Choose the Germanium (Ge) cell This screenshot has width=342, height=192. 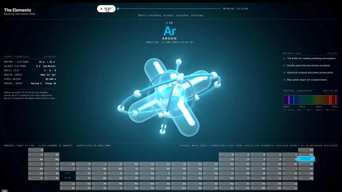pos(242,164)
